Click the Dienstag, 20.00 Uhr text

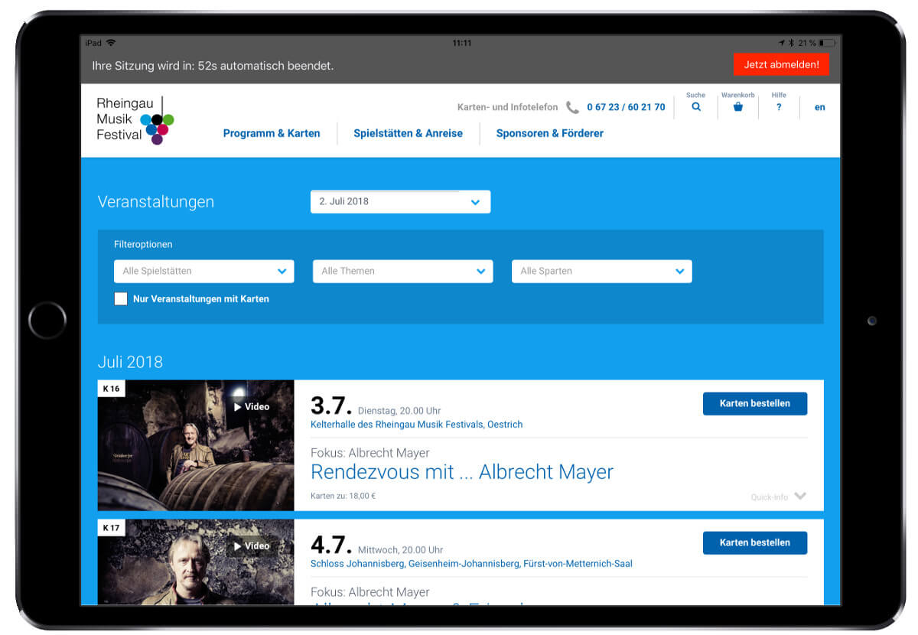399,411
